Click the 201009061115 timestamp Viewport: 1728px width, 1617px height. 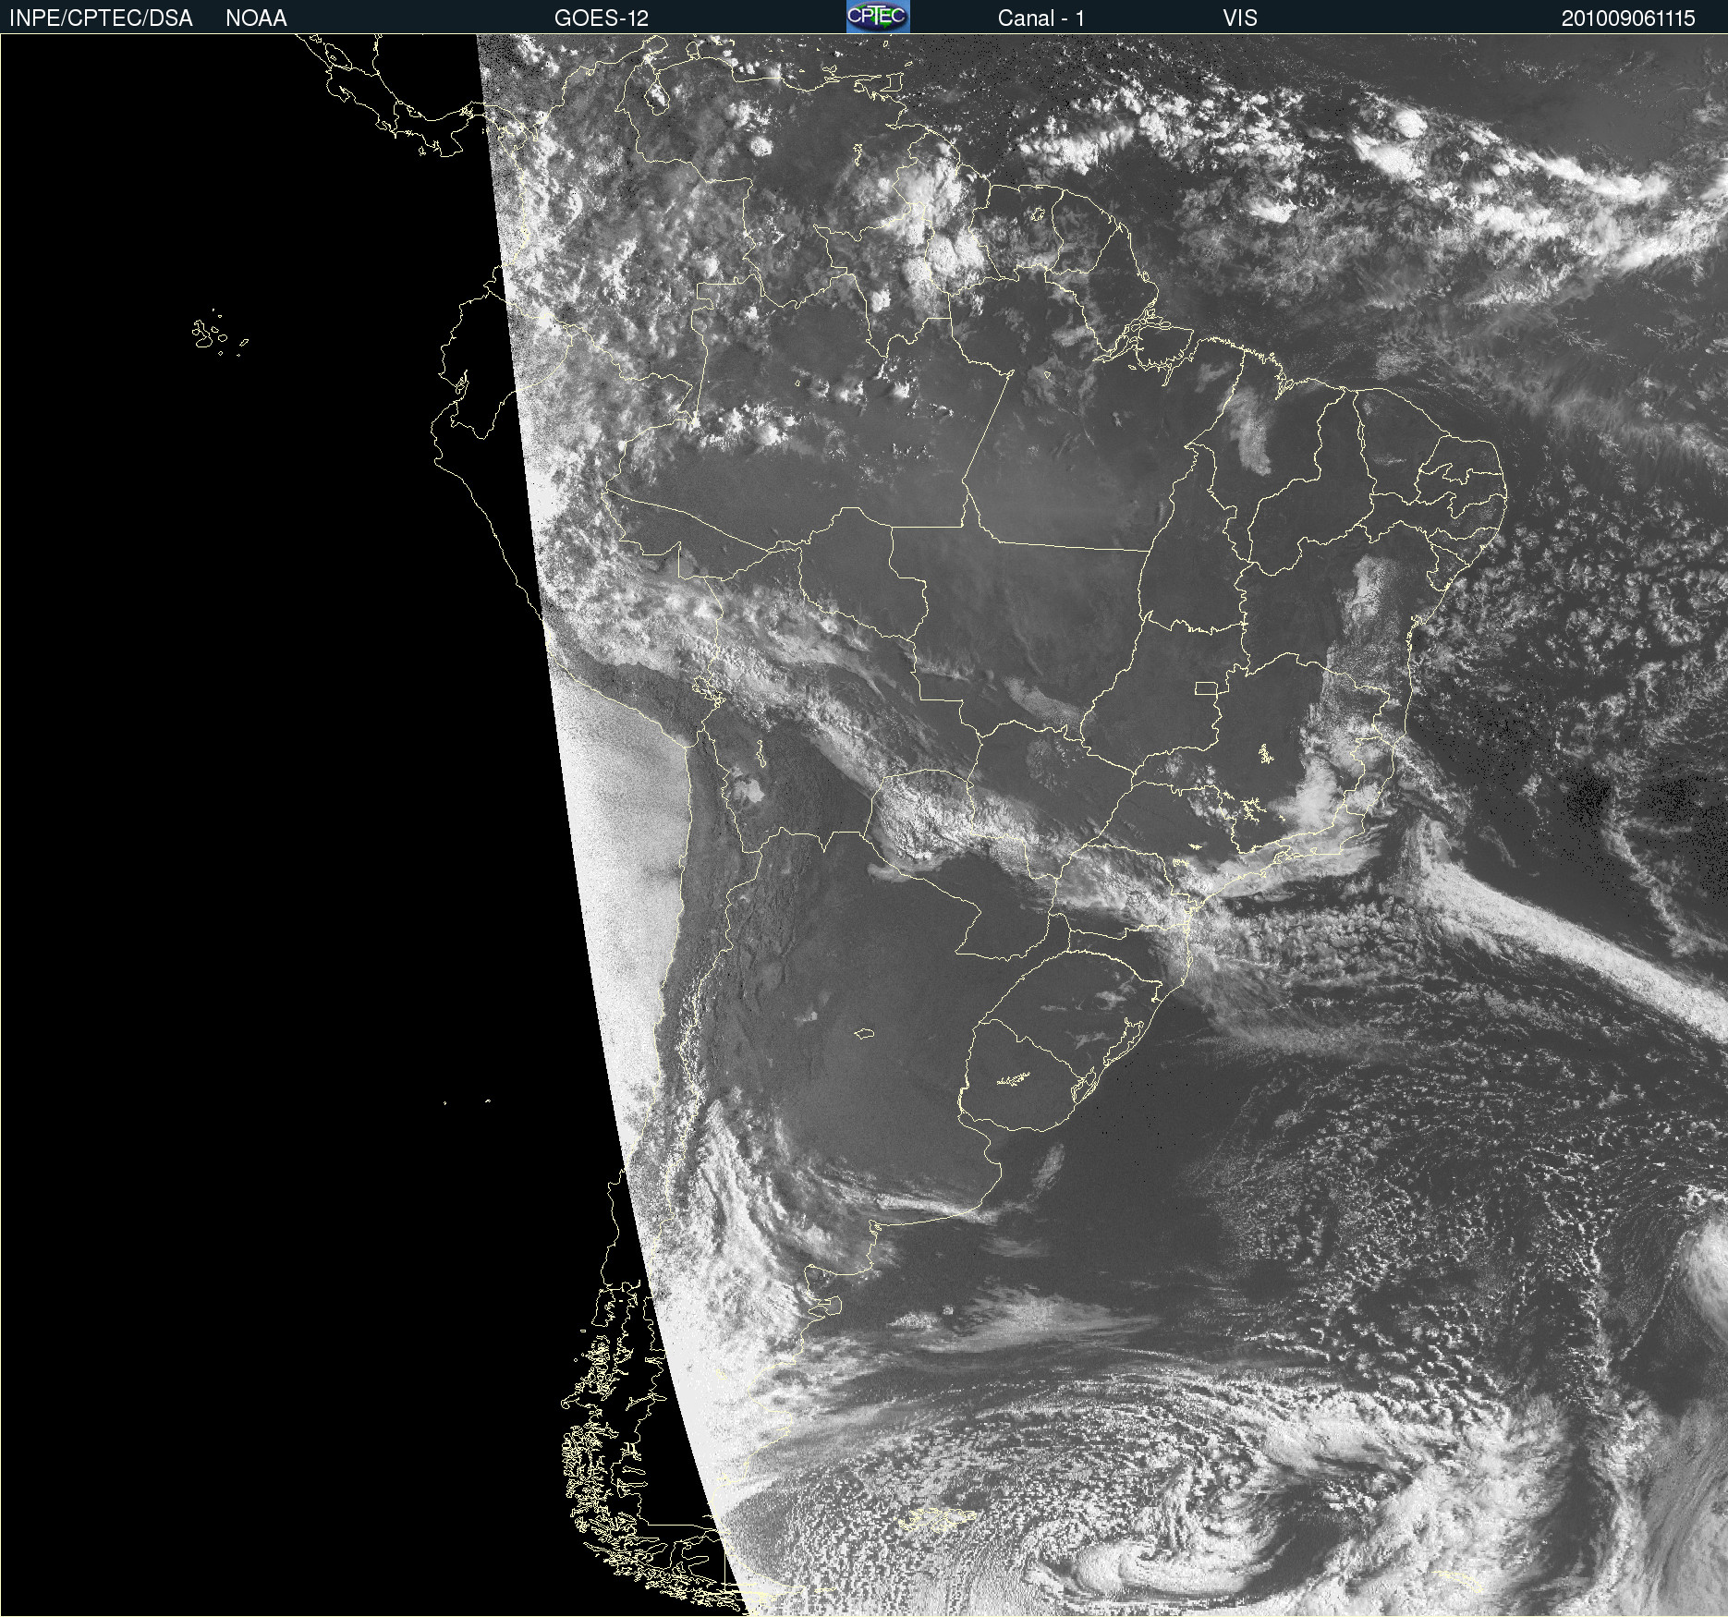1628,18
